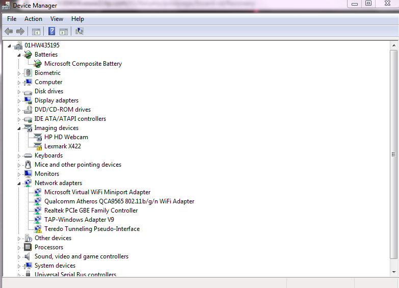Click the Disk drives icon

click(28, 92)
